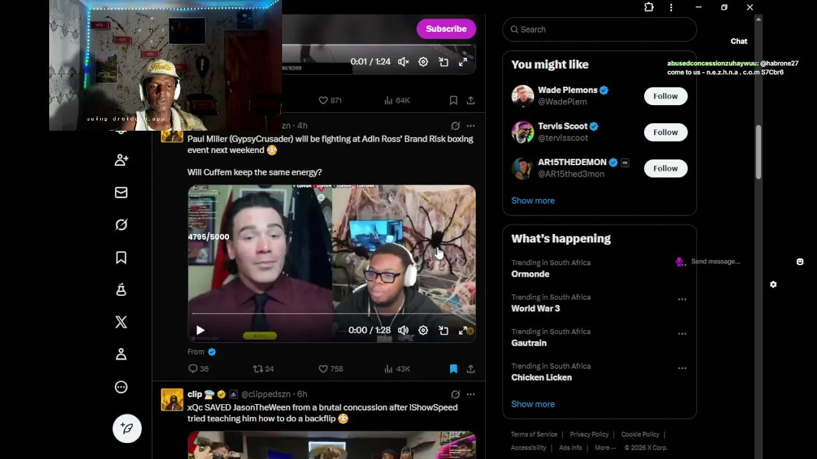Share the Paul Miller post
This screenshot has width=817, height=459.
[470, 368]
